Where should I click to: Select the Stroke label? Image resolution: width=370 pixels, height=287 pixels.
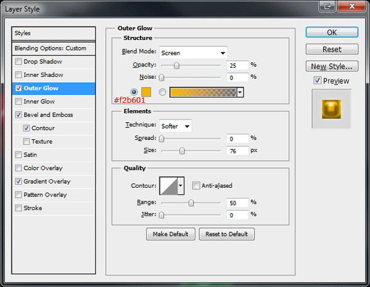coord(33,208)
